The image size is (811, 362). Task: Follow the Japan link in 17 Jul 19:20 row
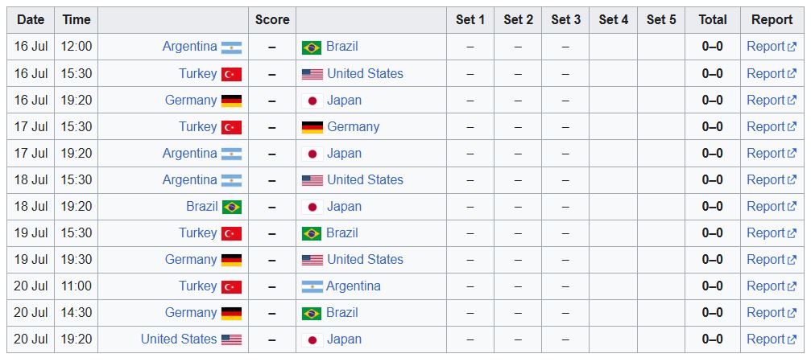pos(344,154)
